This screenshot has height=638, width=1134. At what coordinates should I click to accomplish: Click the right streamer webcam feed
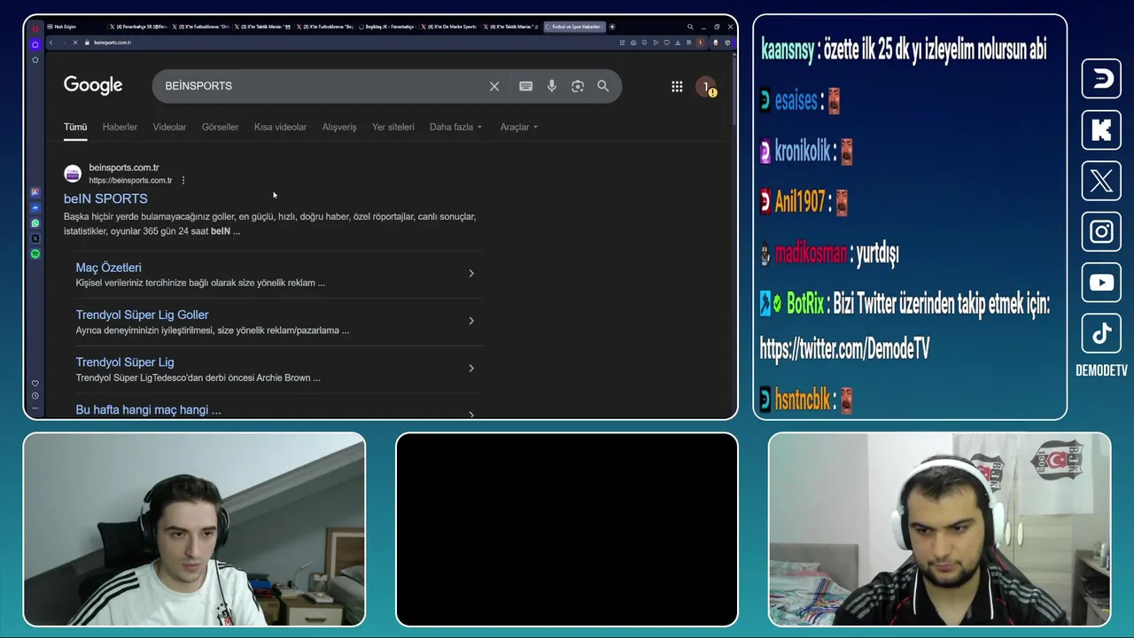pos(940,530)
